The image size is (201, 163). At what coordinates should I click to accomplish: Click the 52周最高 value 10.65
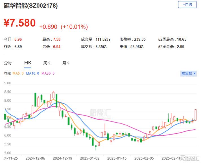point(182,39)
